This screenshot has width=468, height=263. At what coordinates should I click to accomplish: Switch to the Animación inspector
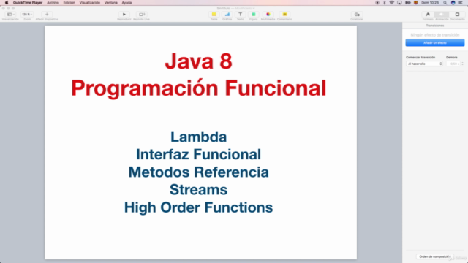point(442,15)
